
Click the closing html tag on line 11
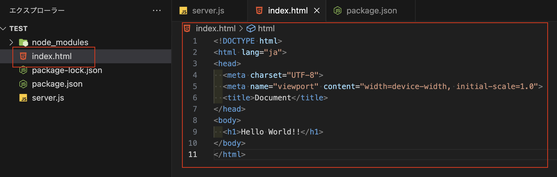click(230, 154)
